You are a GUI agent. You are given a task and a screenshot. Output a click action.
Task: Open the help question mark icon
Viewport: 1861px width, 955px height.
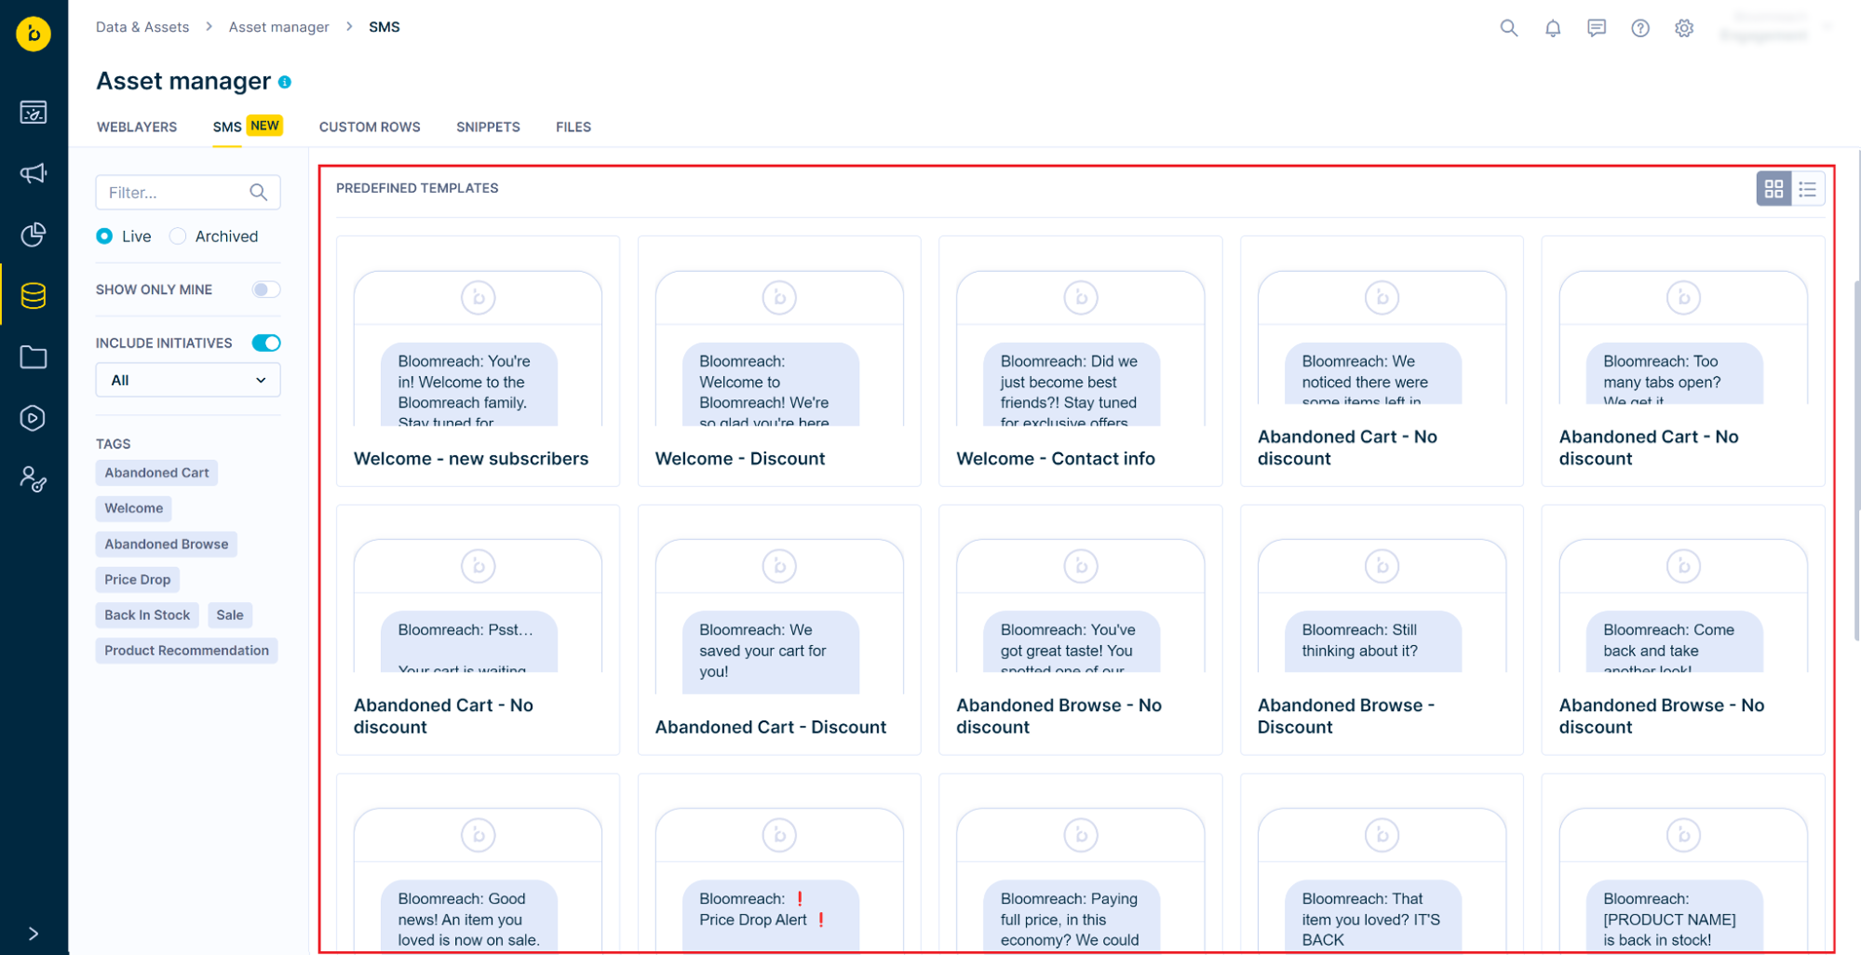1640,27
